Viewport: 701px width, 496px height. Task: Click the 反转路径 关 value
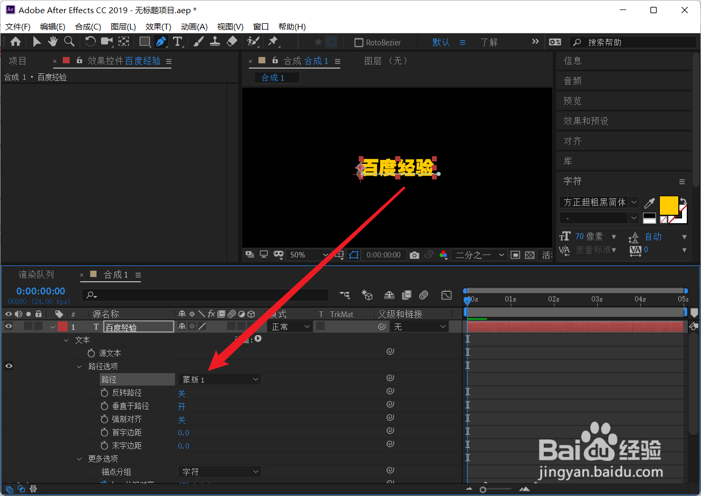click(x=181, y=393)
